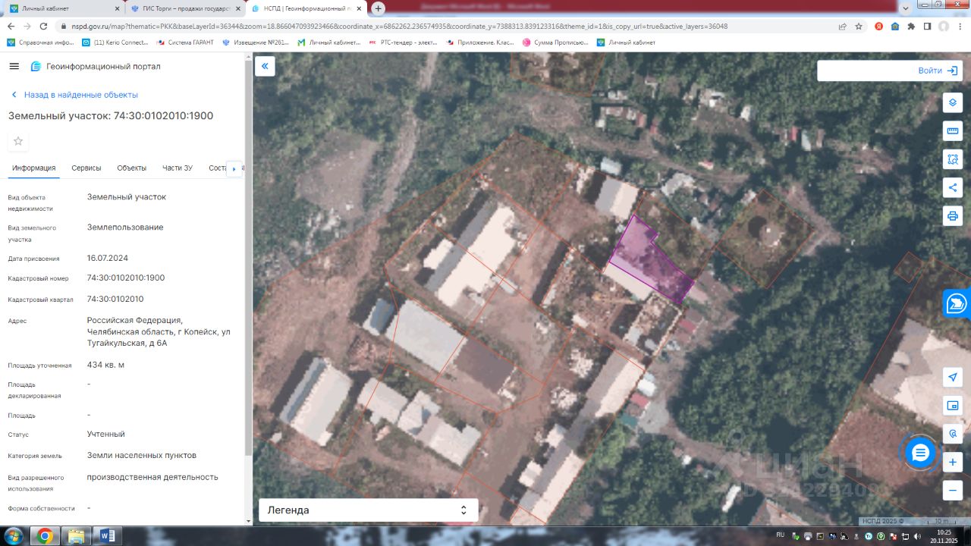The height and width of the screenshot is (546, 971).
Task: Center map on my location
Action: (x=953, y=378)
